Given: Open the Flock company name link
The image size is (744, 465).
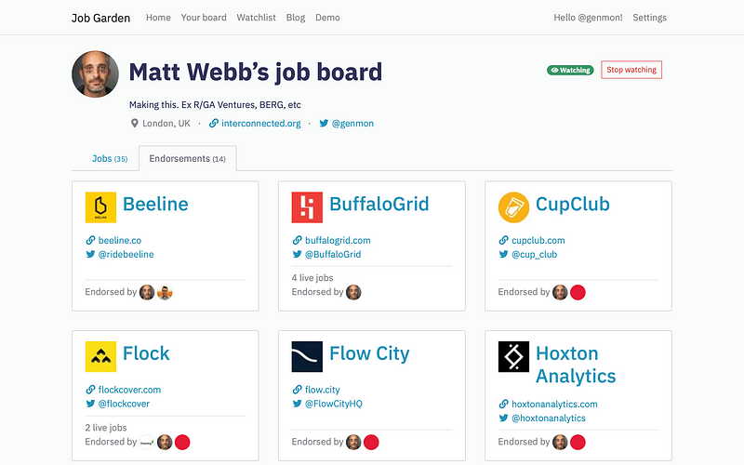Looking at the screenshot, I should (x=146, y=353).
